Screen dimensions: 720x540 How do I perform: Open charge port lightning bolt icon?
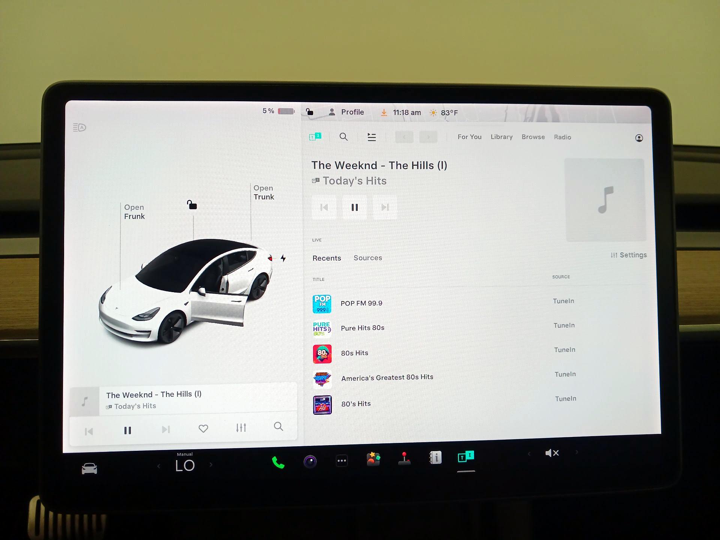283,258
